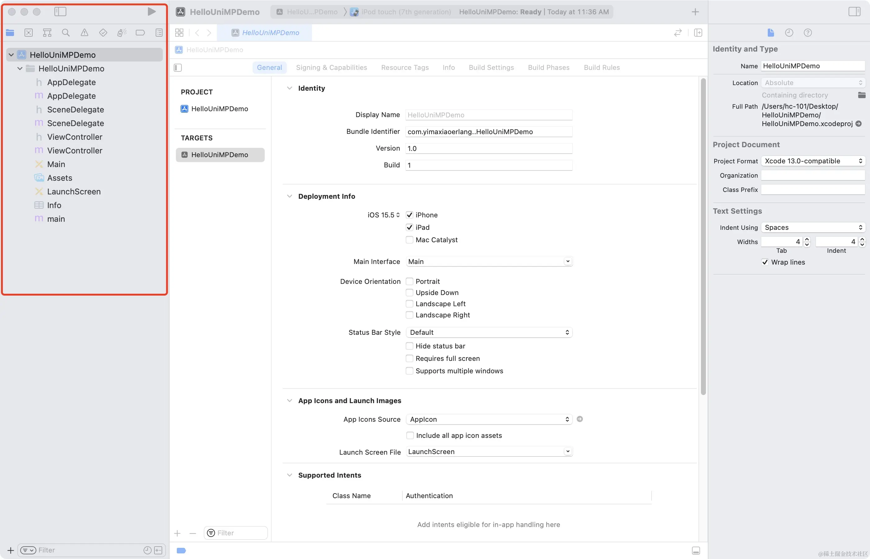Check Requires full screen
This screenshot has width=870, height=559.
coord(410,358)
